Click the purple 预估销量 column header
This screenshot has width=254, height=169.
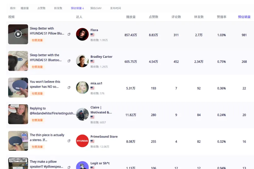(244, 17)
